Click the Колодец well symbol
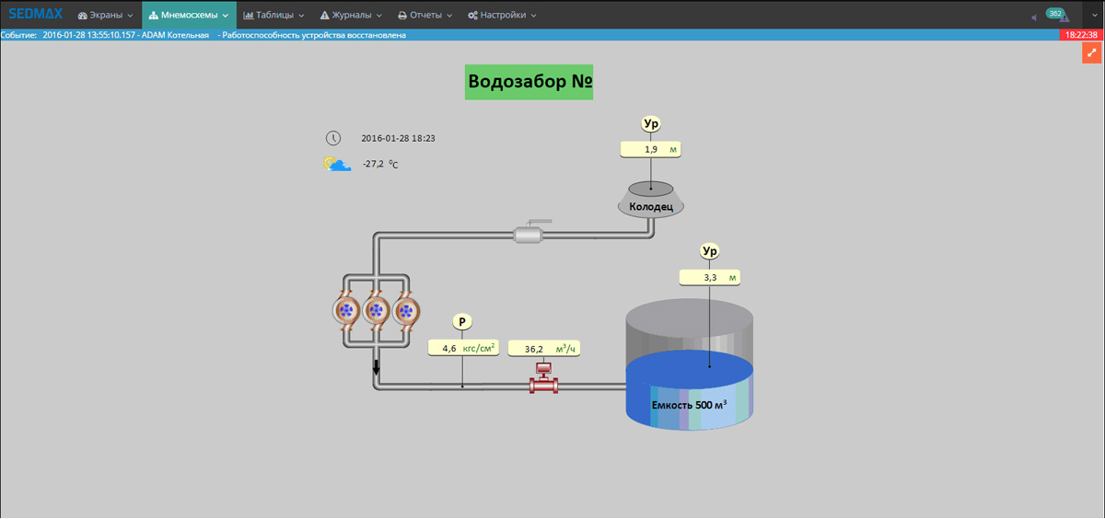Viewport: 1105px width, 519px height. (651, 199)
